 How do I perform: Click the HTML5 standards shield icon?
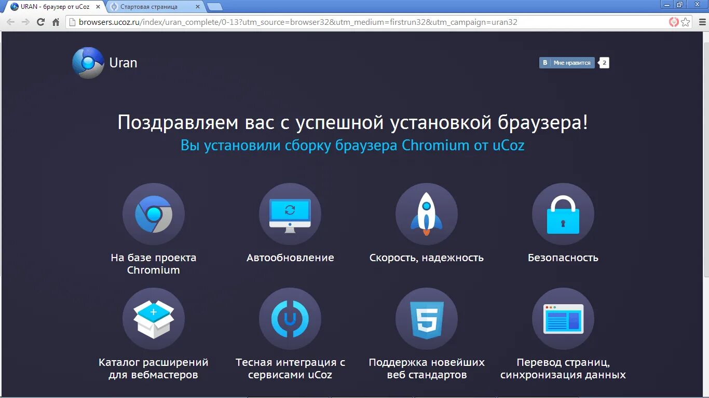pyautogui.click(x=427, y=319)
